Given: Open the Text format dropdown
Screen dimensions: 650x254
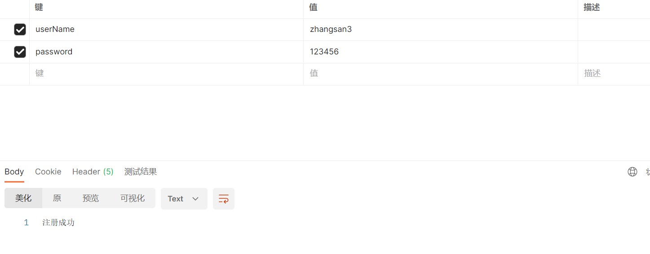Looking at the screenshot, I should click(x=184, y=199).
